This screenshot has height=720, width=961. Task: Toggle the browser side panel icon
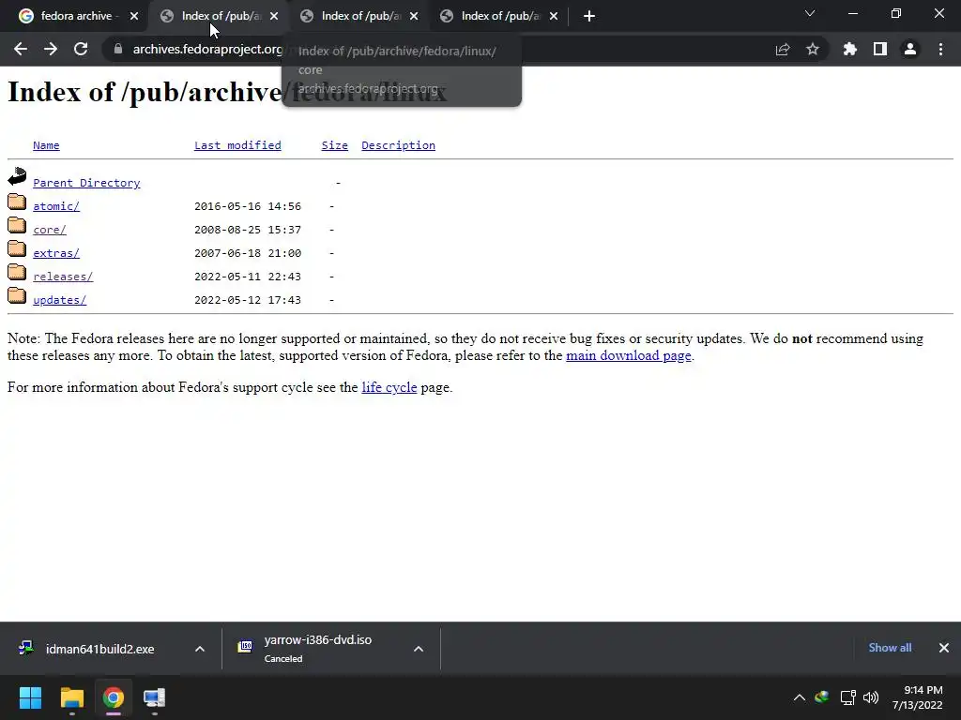[880, 49]
